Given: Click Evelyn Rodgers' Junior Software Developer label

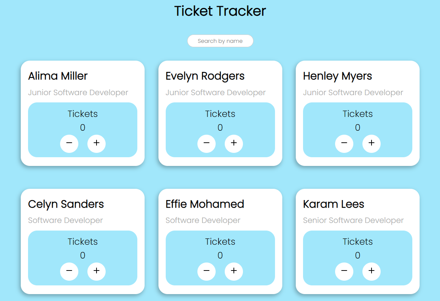Looking at the screenshot, I should [x=216, y=93].
